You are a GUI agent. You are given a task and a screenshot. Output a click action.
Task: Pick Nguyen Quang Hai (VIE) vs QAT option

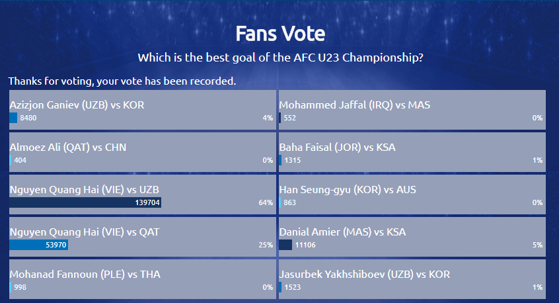click(143, 237)
